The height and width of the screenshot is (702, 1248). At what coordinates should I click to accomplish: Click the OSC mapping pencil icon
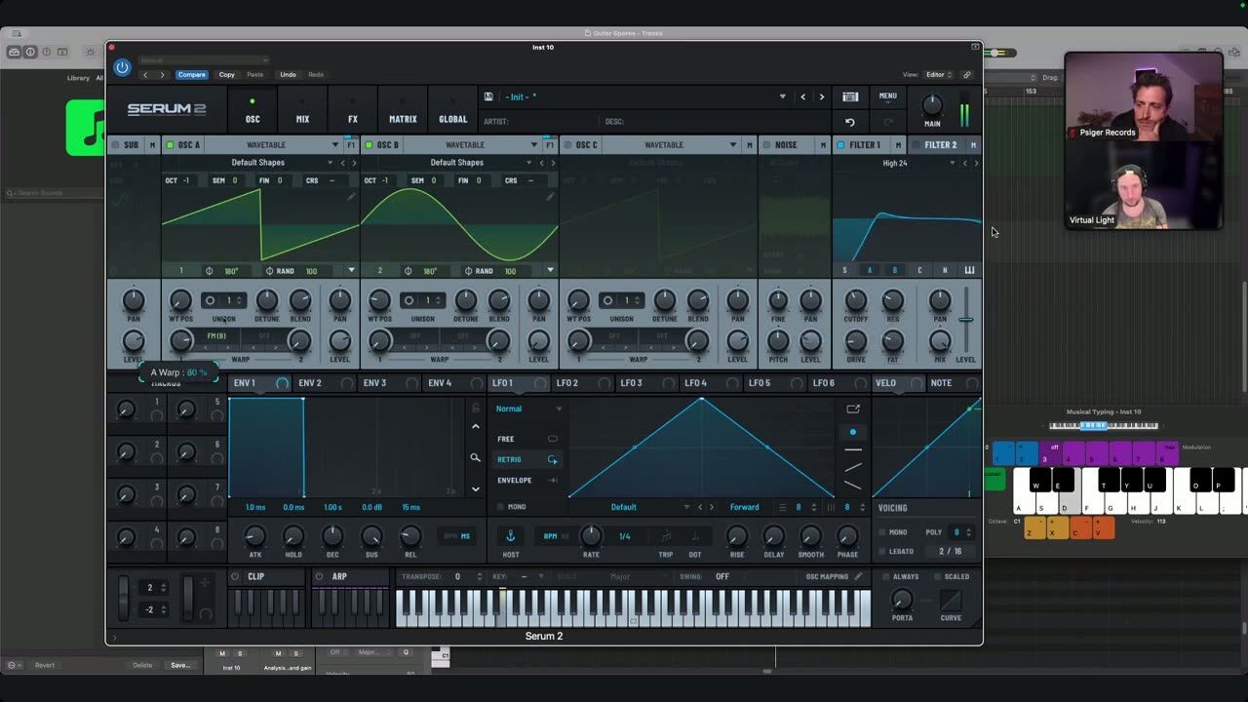pyautogui.click(x=858, y=576)
